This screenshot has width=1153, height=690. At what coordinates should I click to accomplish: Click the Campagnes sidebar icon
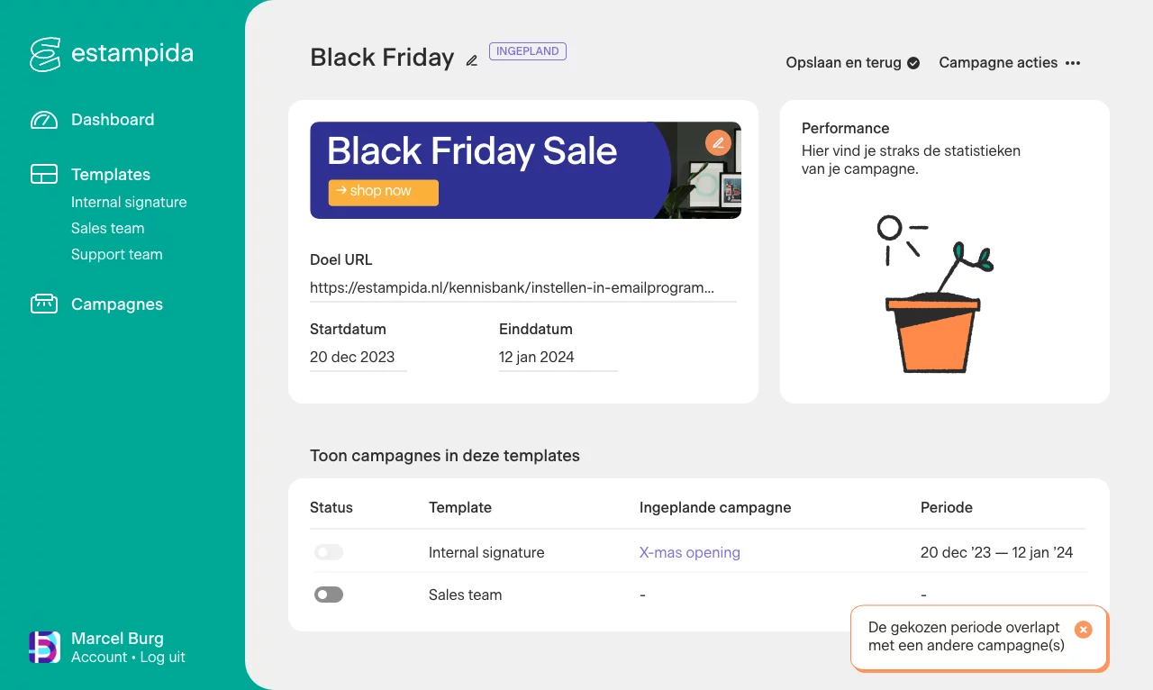click(44, 304)
